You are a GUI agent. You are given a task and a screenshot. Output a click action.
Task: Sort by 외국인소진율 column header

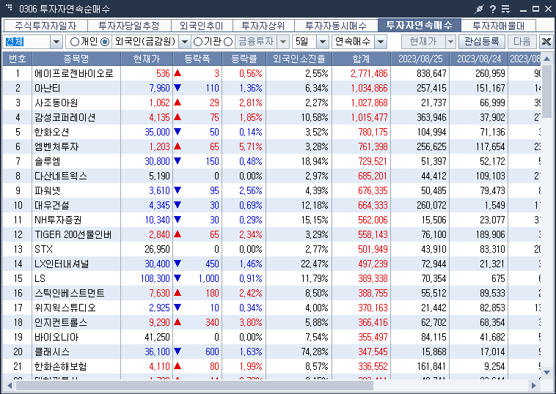coord(299,59)
